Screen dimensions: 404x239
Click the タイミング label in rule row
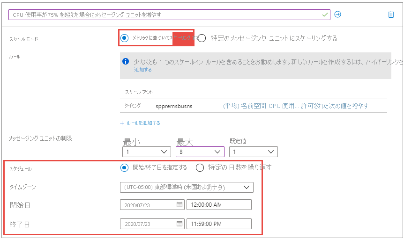point(133,106)
